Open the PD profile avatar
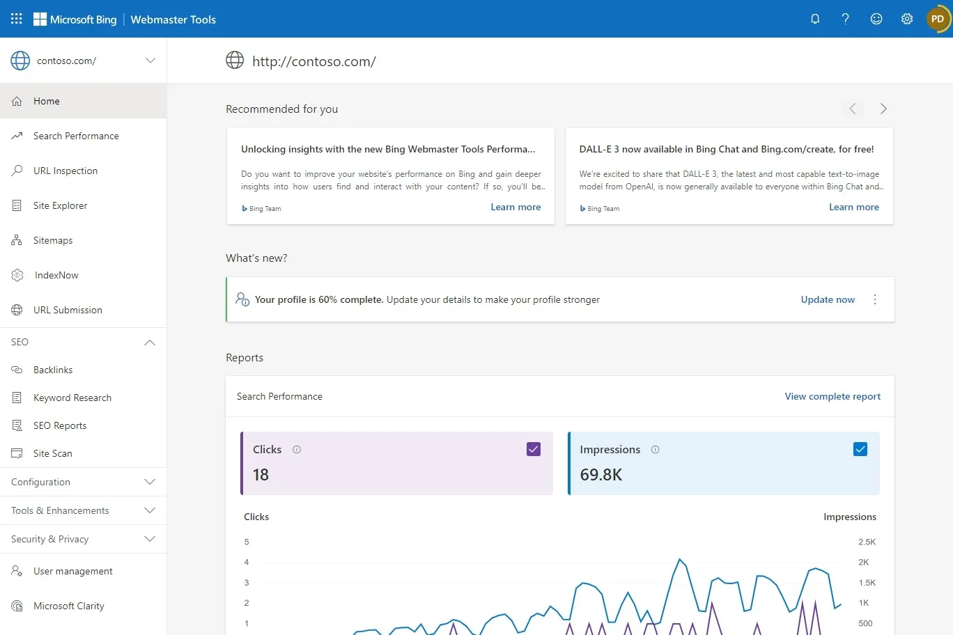The height and width of the screenshot is (635, 953). click(x=938, y=19)
